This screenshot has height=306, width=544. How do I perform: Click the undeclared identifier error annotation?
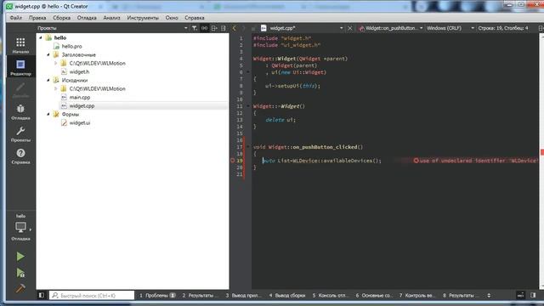click(x=475, y=161)
